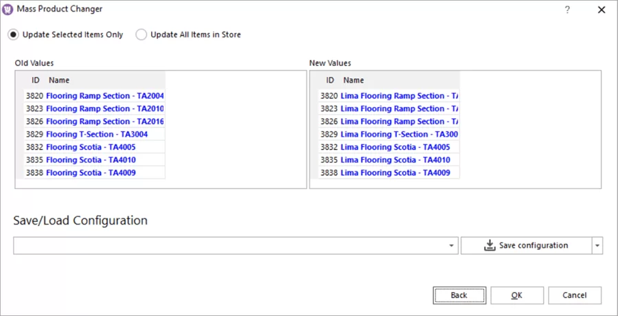Screen dimensions: 618x316
Task: Click the Mass Product Changer app icon
Action: tap(8, 10)
